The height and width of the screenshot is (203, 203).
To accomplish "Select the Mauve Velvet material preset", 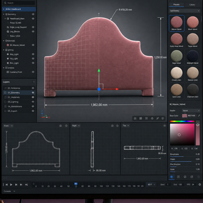I will (176, 23).
